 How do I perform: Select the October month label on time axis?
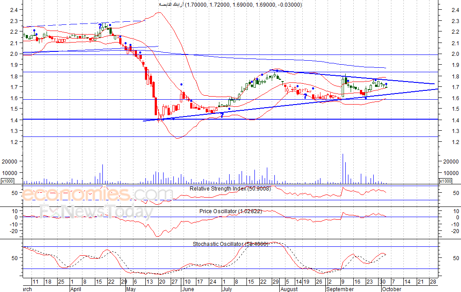tap(391, 289)
